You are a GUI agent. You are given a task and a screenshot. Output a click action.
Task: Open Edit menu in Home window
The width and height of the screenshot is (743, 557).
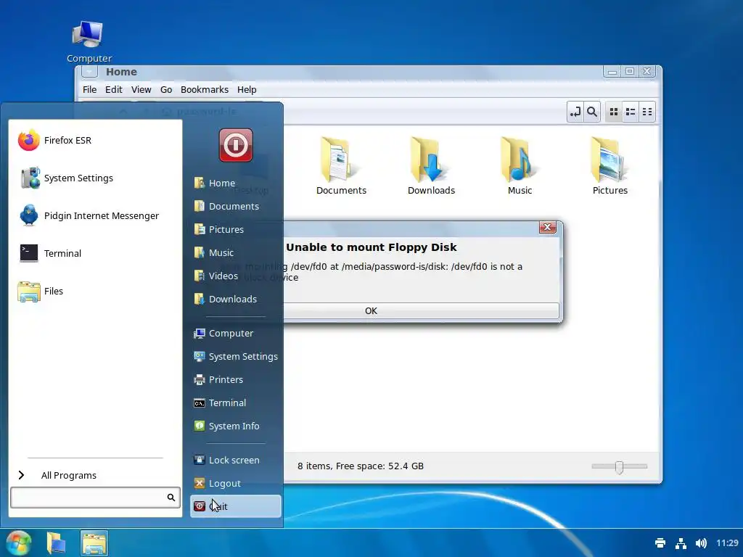(113, 89)
